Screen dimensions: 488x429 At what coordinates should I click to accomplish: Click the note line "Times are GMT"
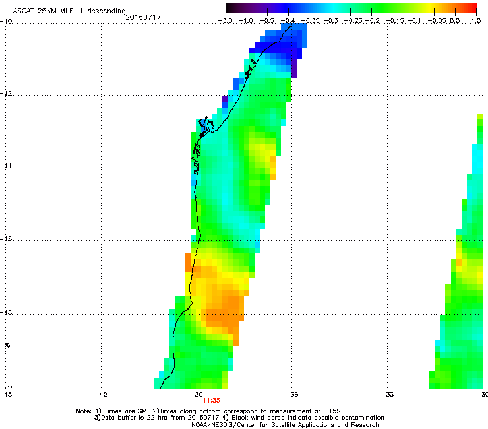(x=127, y=411)
